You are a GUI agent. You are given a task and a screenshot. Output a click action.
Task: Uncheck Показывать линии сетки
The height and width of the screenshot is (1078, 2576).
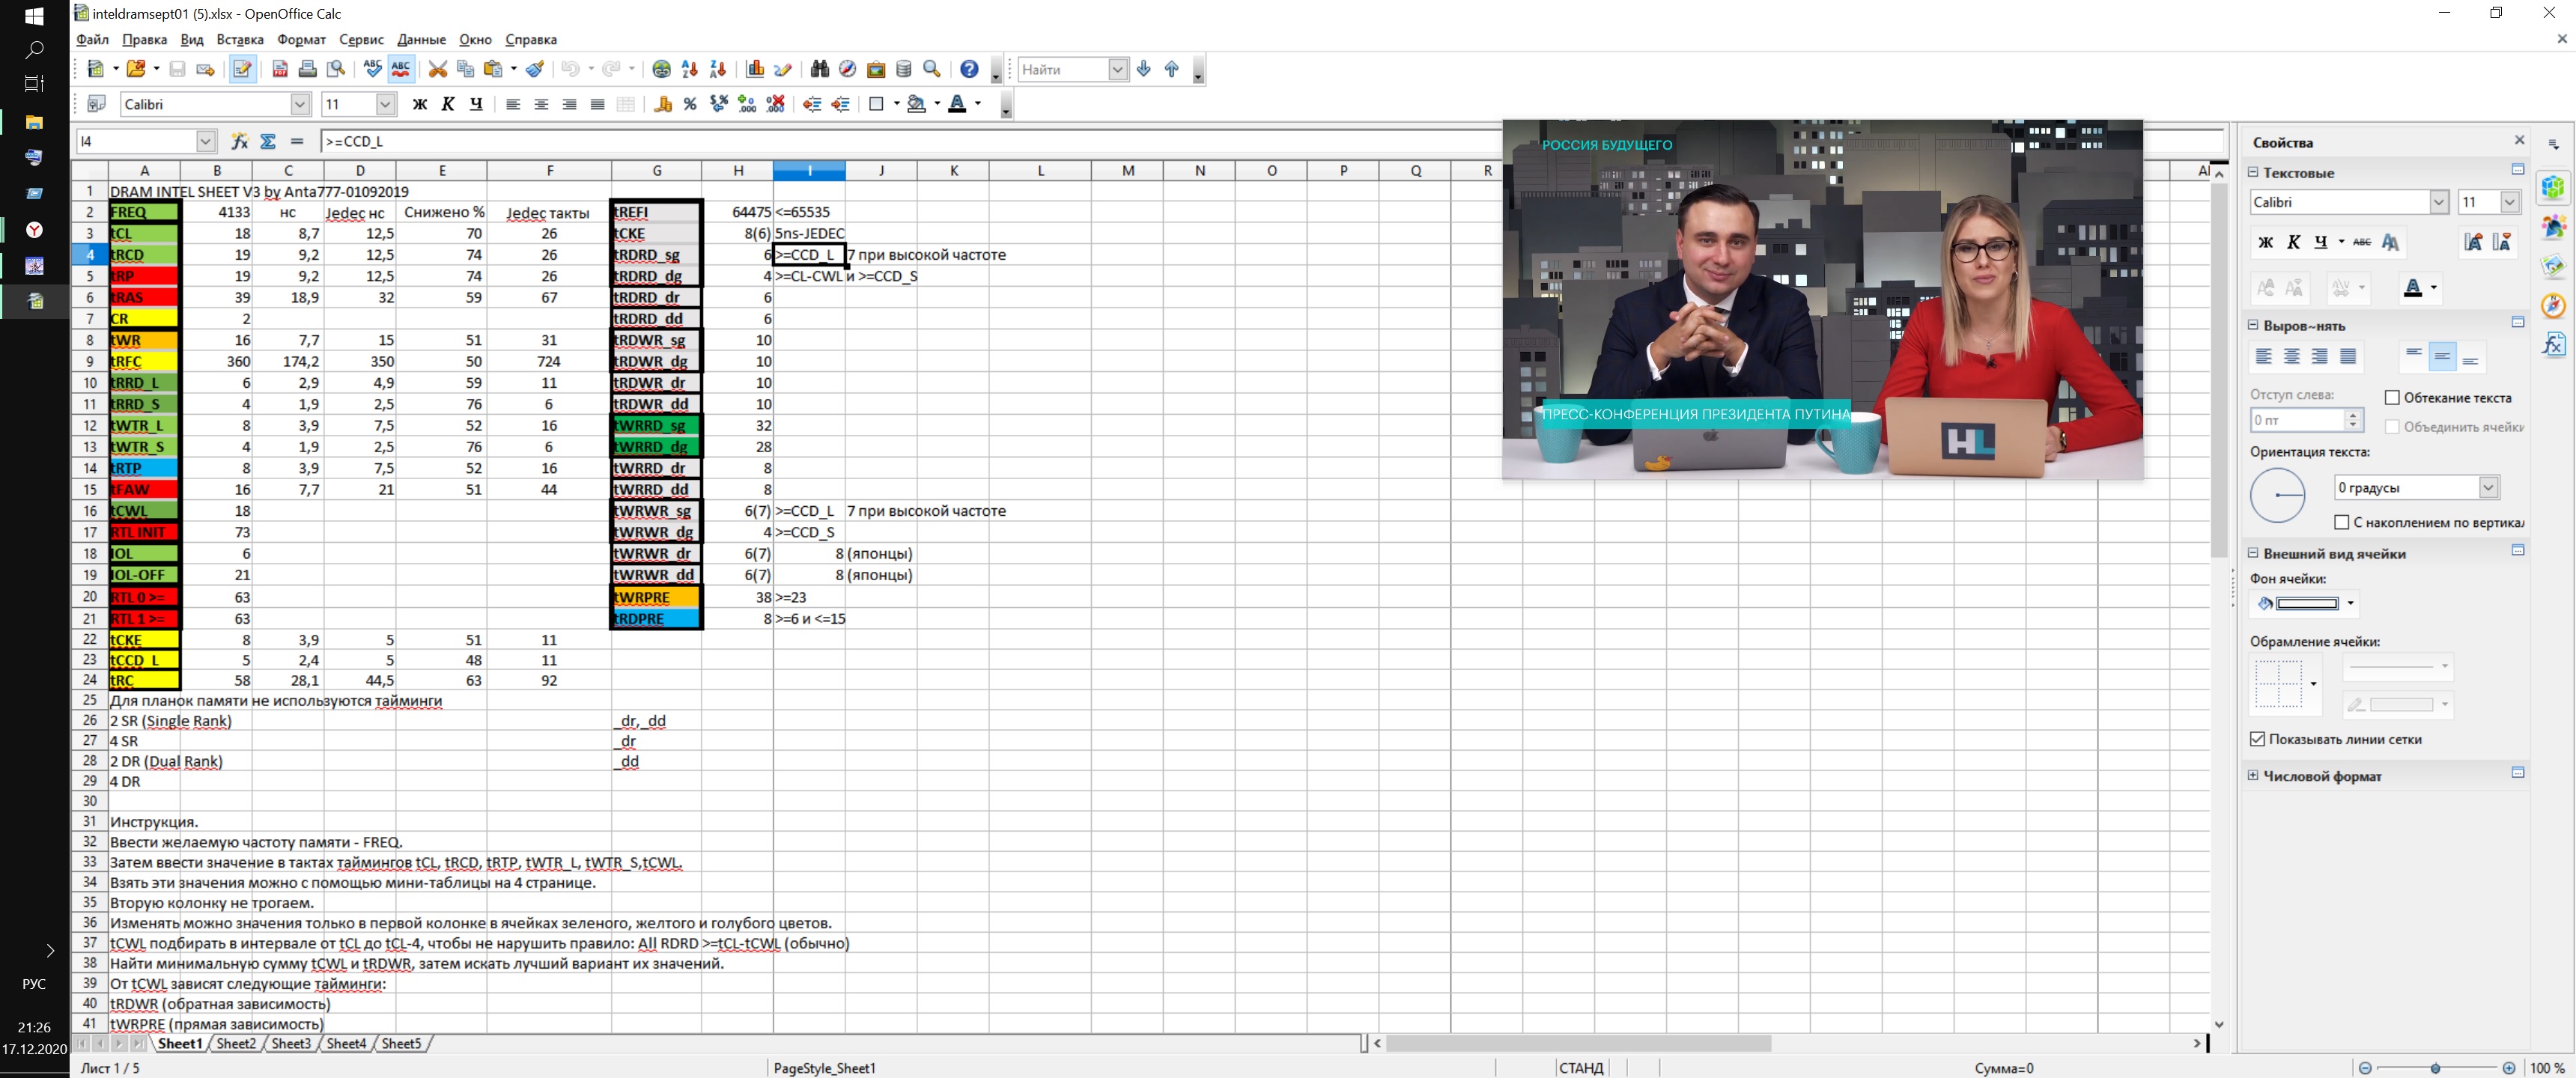tap(2257, 739)
